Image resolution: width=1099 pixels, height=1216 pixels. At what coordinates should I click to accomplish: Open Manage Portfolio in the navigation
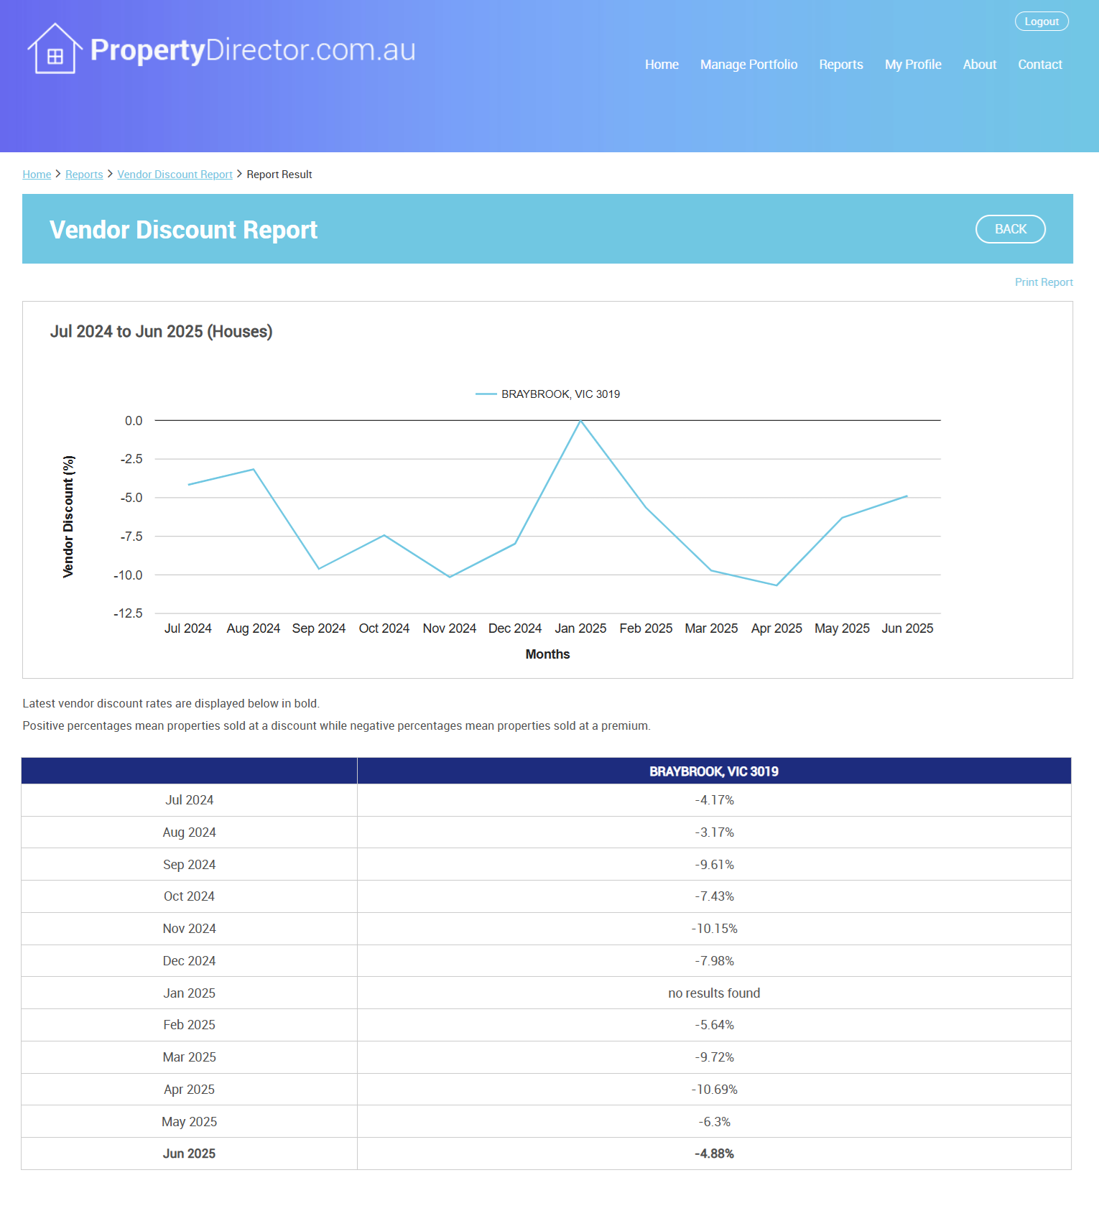tap(748, 65)
